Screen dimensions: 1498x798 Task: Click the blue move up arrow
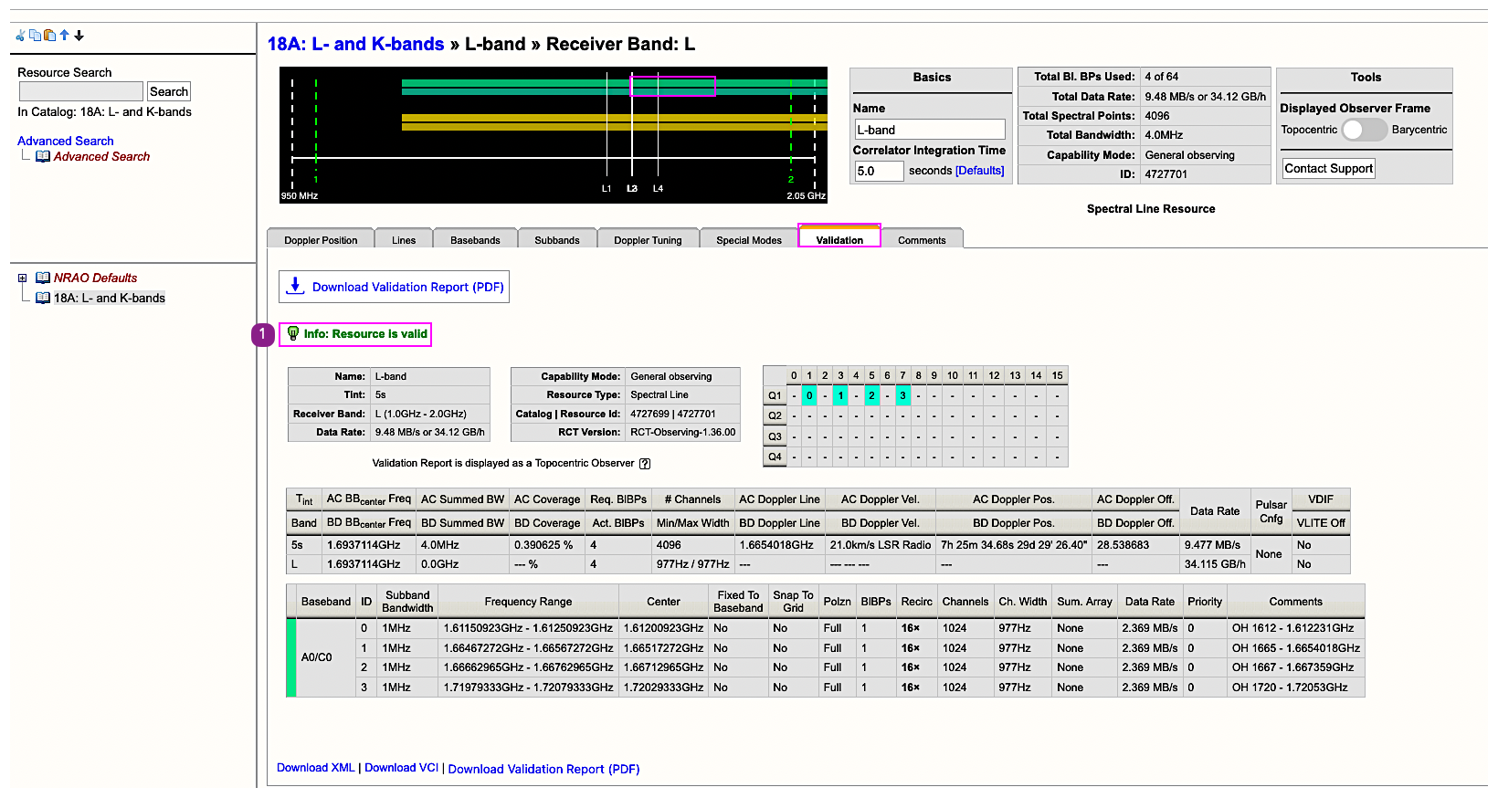pos(64,36)
